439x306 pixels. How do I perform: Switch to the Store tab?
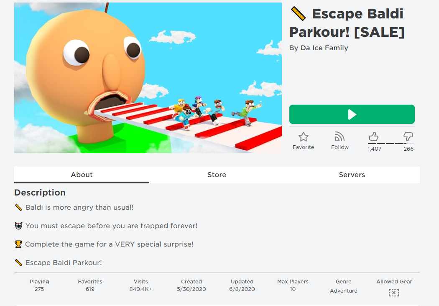[x=217, y=175]
